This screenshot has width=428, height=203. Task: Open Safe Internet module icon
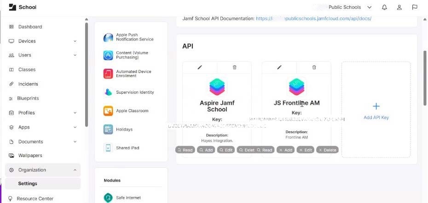point(108,198)
